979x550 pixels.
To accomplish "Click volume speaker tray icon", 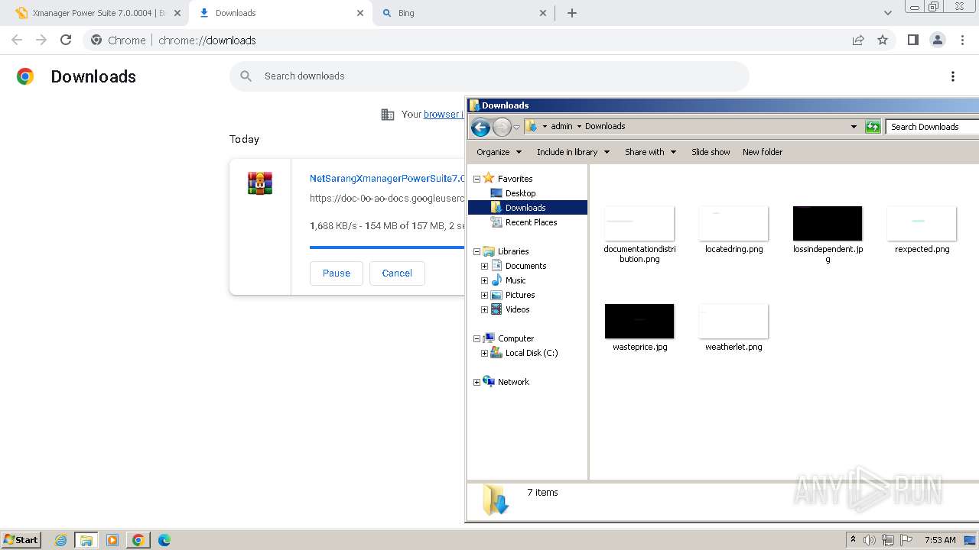I will coord(870,540).
